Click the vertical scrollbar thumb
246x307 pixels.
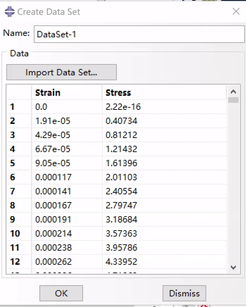click(x=233, y=100)
